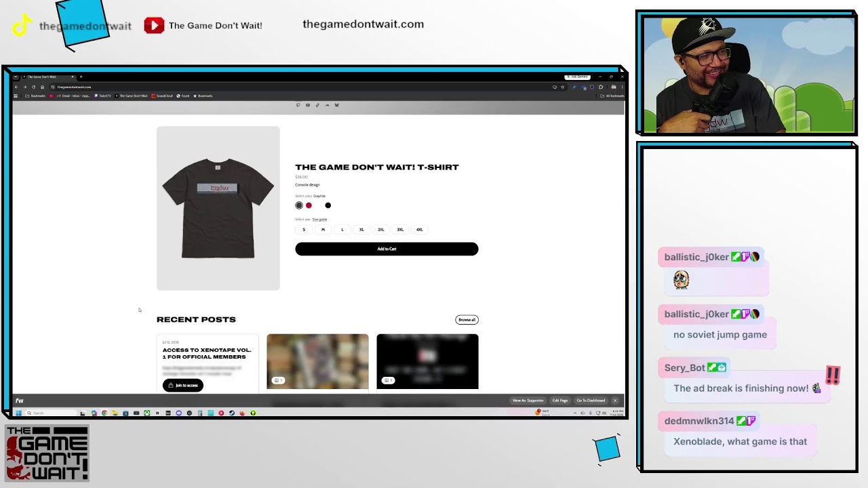The width and height of the screenshot is (868, 488).
Task: Open Chrome from the Windows taskbar
Action: coord(104,413)
